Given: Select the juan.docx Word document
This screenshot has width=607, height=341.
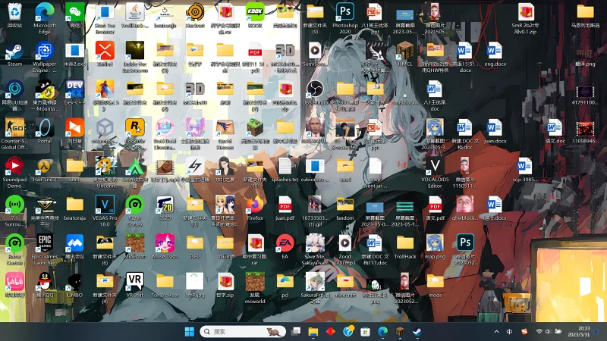Looking at the screenshot, I should (495, 131).
